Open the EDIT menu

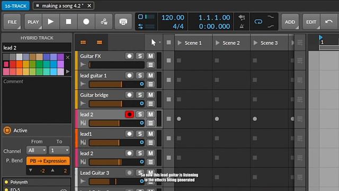click(x=311, y=22)
